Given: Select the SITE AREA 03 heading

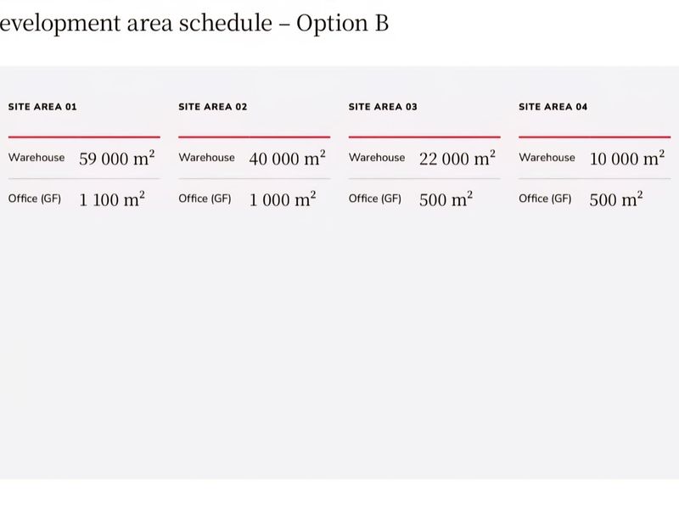Looking at the screenshot, I should pyautogui.click(x=383, y=107).
